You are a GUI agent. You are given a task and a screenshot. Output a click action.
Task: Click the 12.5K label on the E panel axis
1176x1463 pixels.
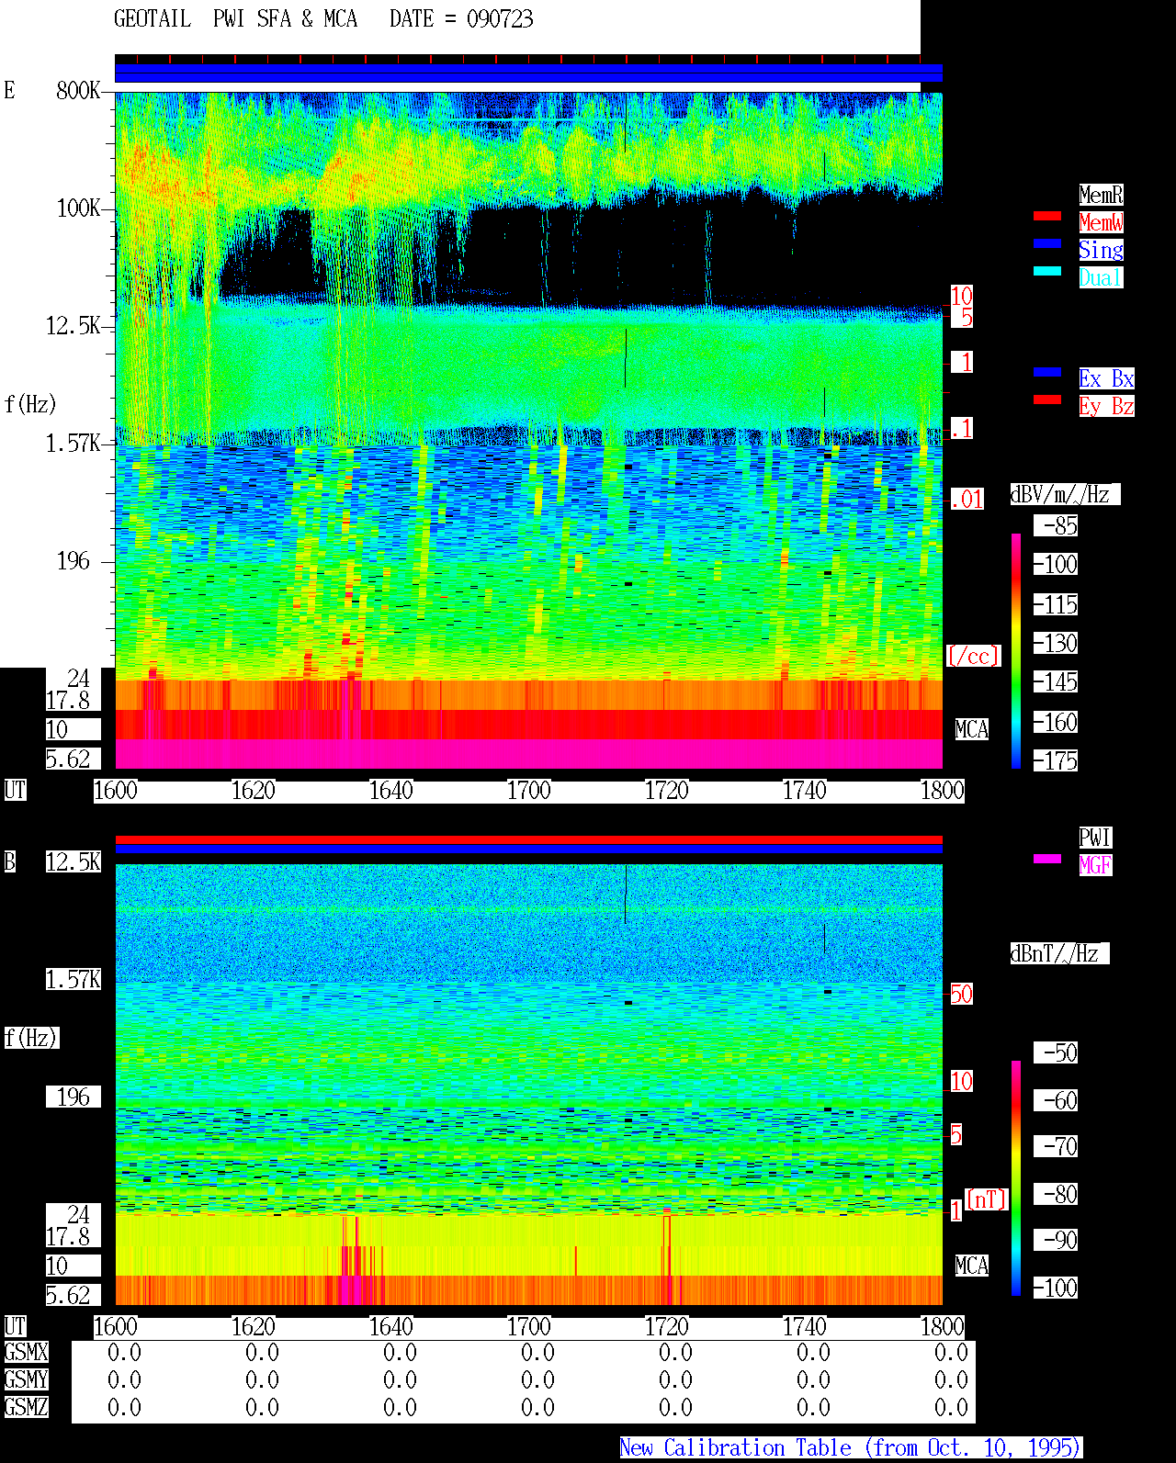click(73, 326)
